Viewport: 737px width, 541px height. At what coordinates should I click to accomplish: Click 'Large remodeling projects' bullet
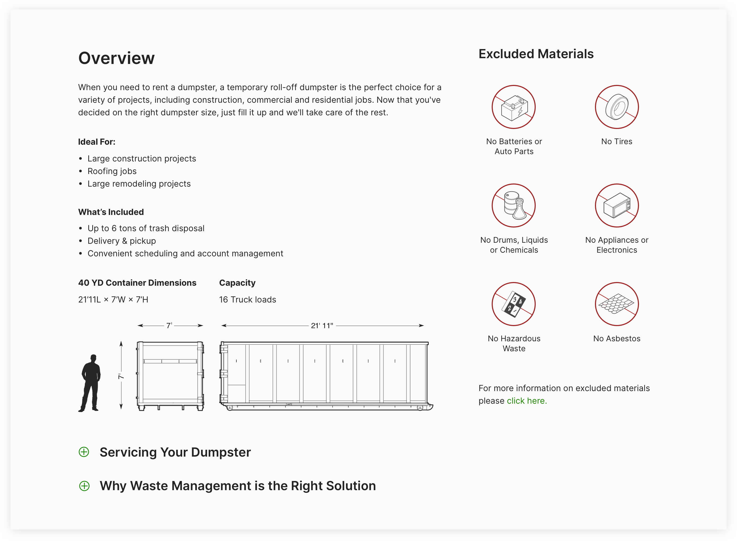coord(139,184)
